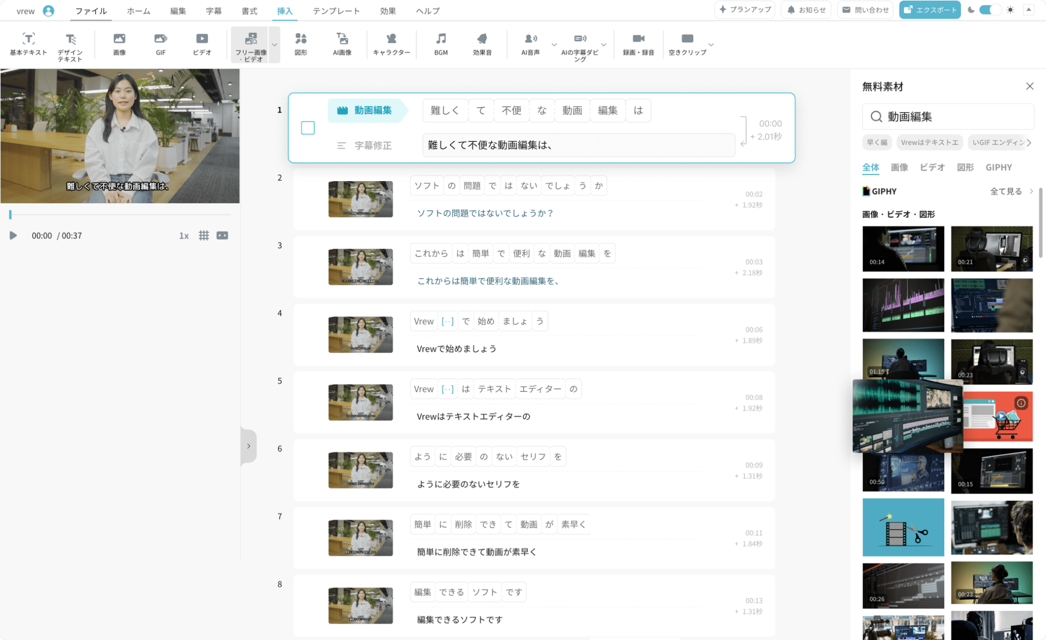Toggle the grid overlay under the preview
This screenshot has height=640, width=1046.
204,235
